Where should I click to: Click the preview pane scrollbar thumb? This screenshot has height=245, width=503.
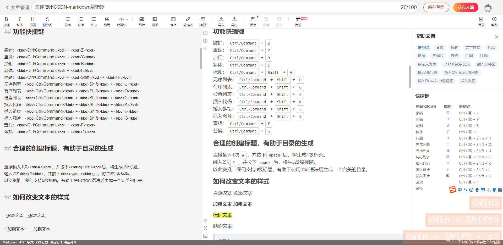pyautogui.click(x=410, y=76)
